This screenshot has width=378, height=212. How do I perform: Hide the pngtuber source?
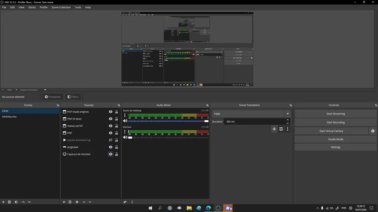tap(110, 147)
